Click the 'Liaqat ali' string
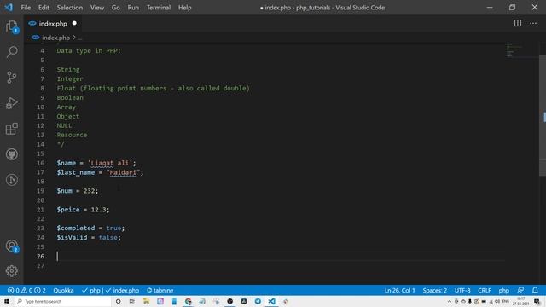The image size is (546, 307). (x=110, y=163)
